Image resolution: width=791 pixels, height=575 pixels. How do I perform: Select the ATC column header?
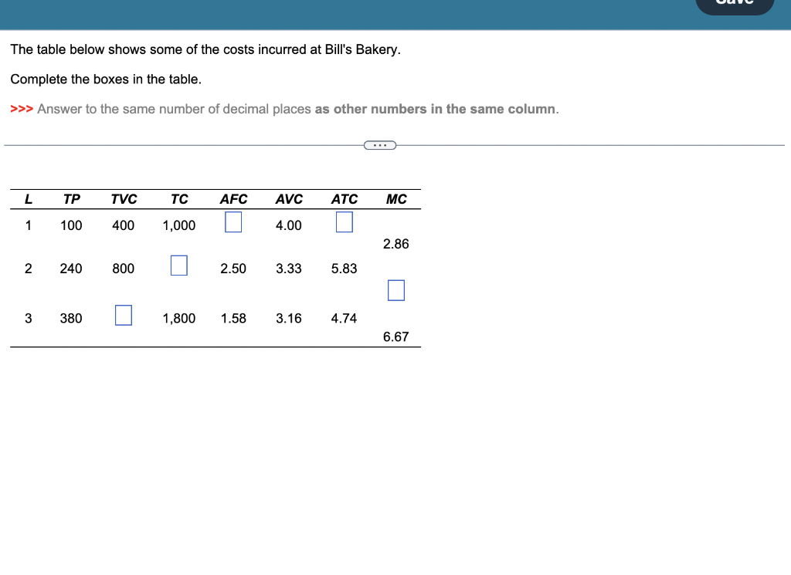[x=344, y=198]
